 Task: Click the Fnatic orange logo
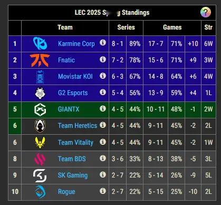click(40, 60)
